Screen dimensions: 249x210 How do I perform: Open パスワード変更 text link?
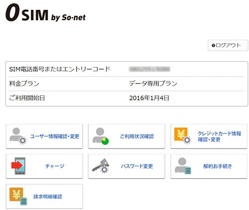137,166
